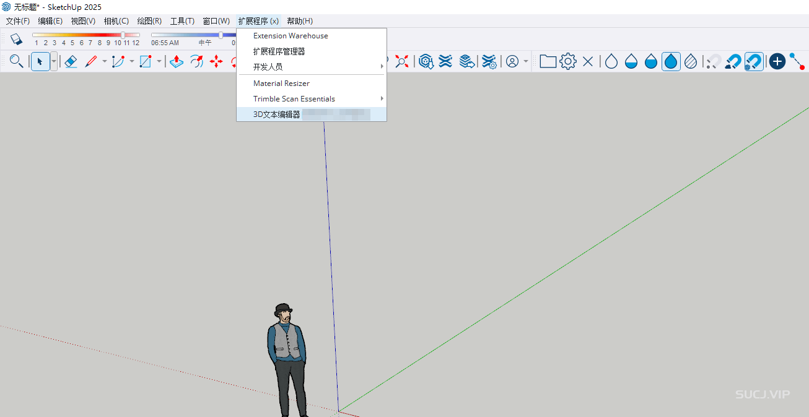Screen dimensions: 809x417
Task: Click the dark circle plus icon
Action: coord(777,61)
